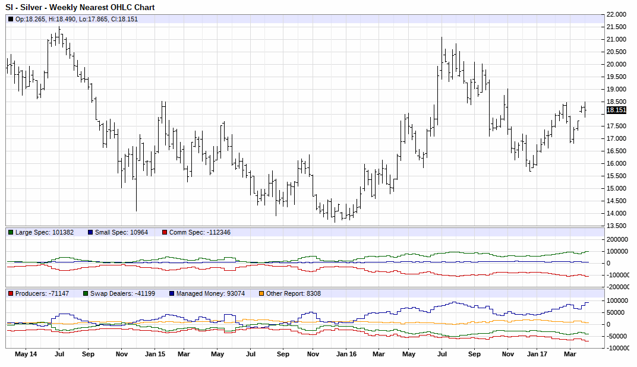The image size is (637, 367).
Task: Click the green Swap Dealers legend swatch
Action: [86, 293]
